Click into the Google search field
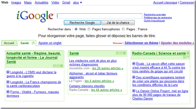This screenshot has width=196, height=109. 99,16
